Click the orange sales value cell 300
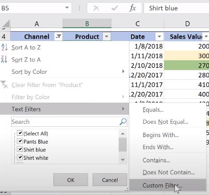The image size is (209, 195). (187, 56)
